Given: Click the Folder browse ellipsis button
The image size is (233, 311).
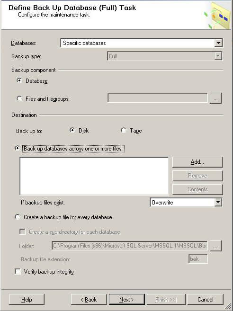Looking at the screenshot, I should [x=215, y=246].
